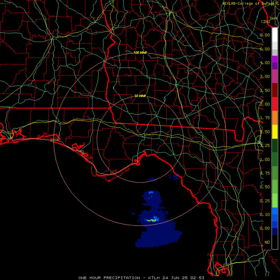Image resolution: width=280 pixels, height=280 pixels.
Task: Click the '2.50' scale value
Action: click(x=265, y=90)
